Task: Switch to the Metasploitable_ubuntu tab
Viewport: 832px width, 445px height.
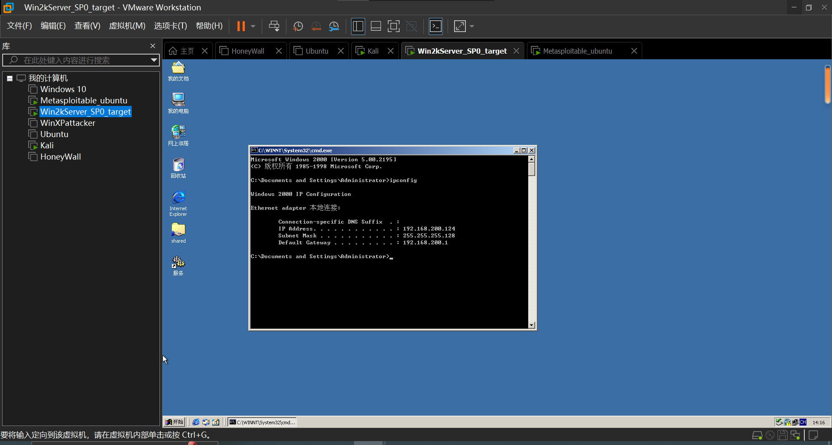Action: 578,51
